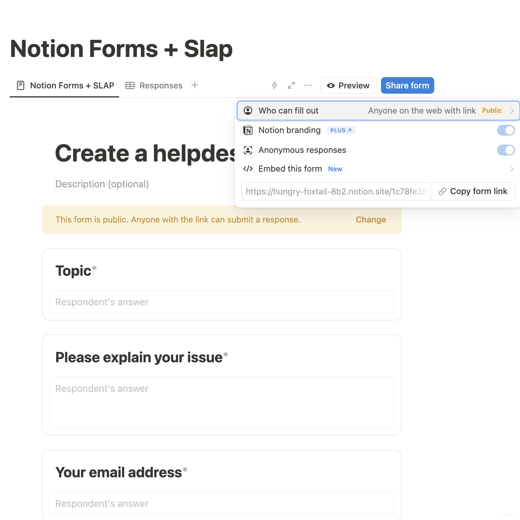Click the embed code brackets icon
520x520 pixels.
click(x=248, y=169)
